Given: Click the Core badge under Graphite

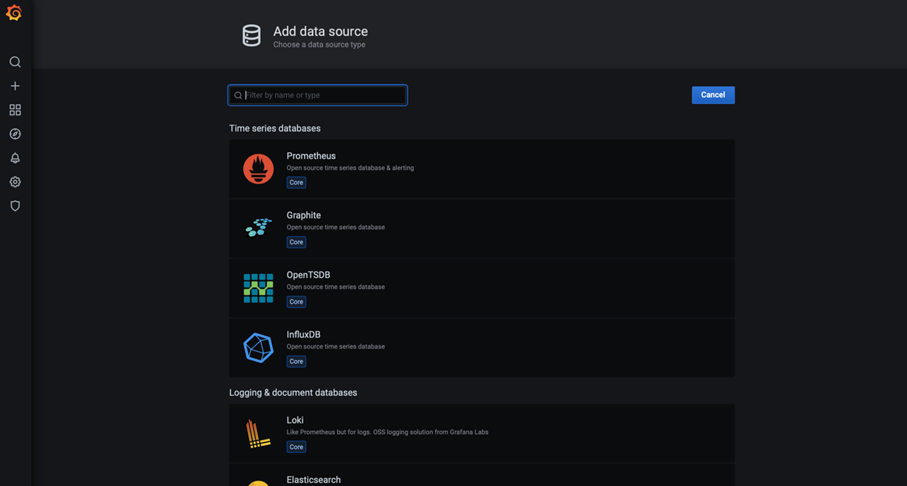Looking at the screenshot, I should (x=296, y=242).
